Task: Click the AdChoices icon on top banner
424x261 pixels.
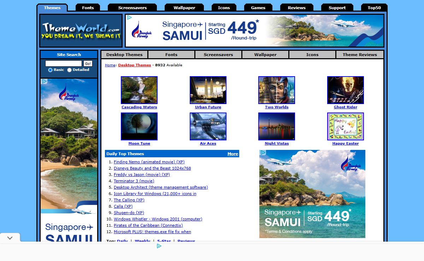Action: point(129,18)
